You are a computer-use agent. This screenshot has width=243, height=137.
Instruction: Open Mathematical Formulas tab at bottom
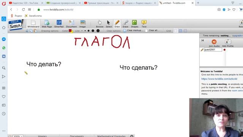111,136
